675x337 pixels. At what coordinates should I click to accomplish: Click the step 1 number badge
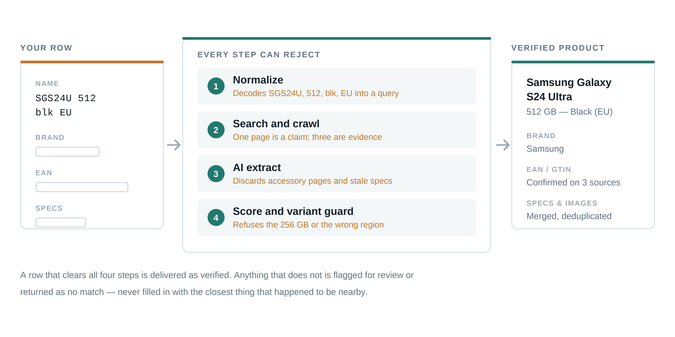coord(216,86)
